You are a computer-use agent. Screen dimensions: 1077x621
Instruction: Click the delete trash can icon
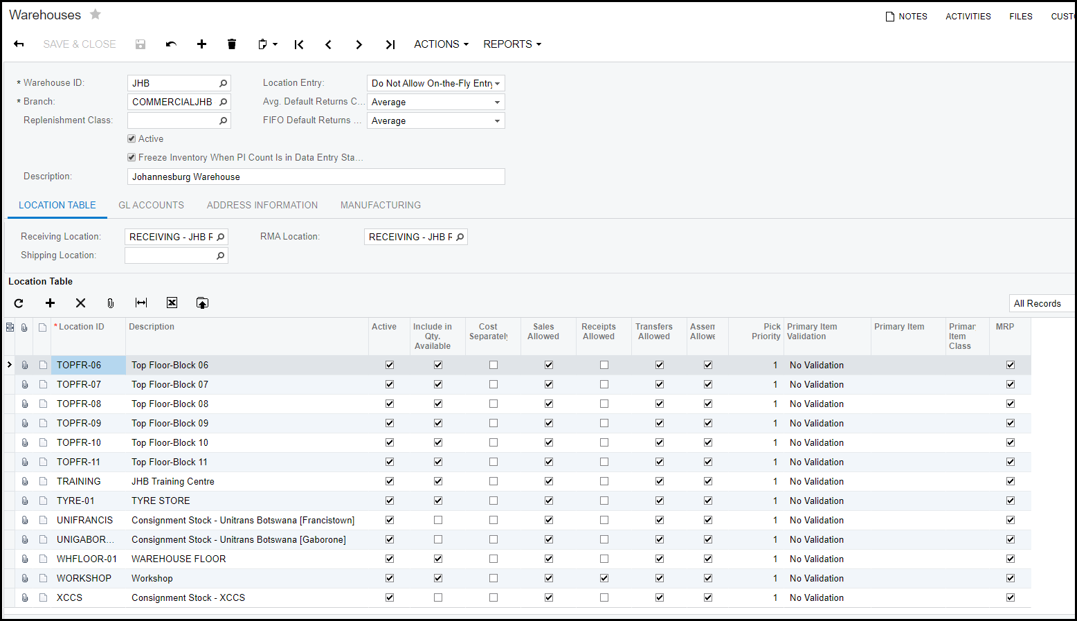tap(232, 44)
